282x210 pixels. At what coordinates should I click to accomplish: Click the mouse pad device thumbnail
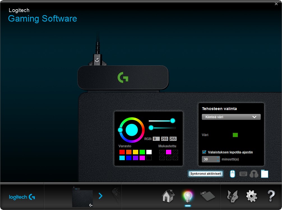click(82, 198)
